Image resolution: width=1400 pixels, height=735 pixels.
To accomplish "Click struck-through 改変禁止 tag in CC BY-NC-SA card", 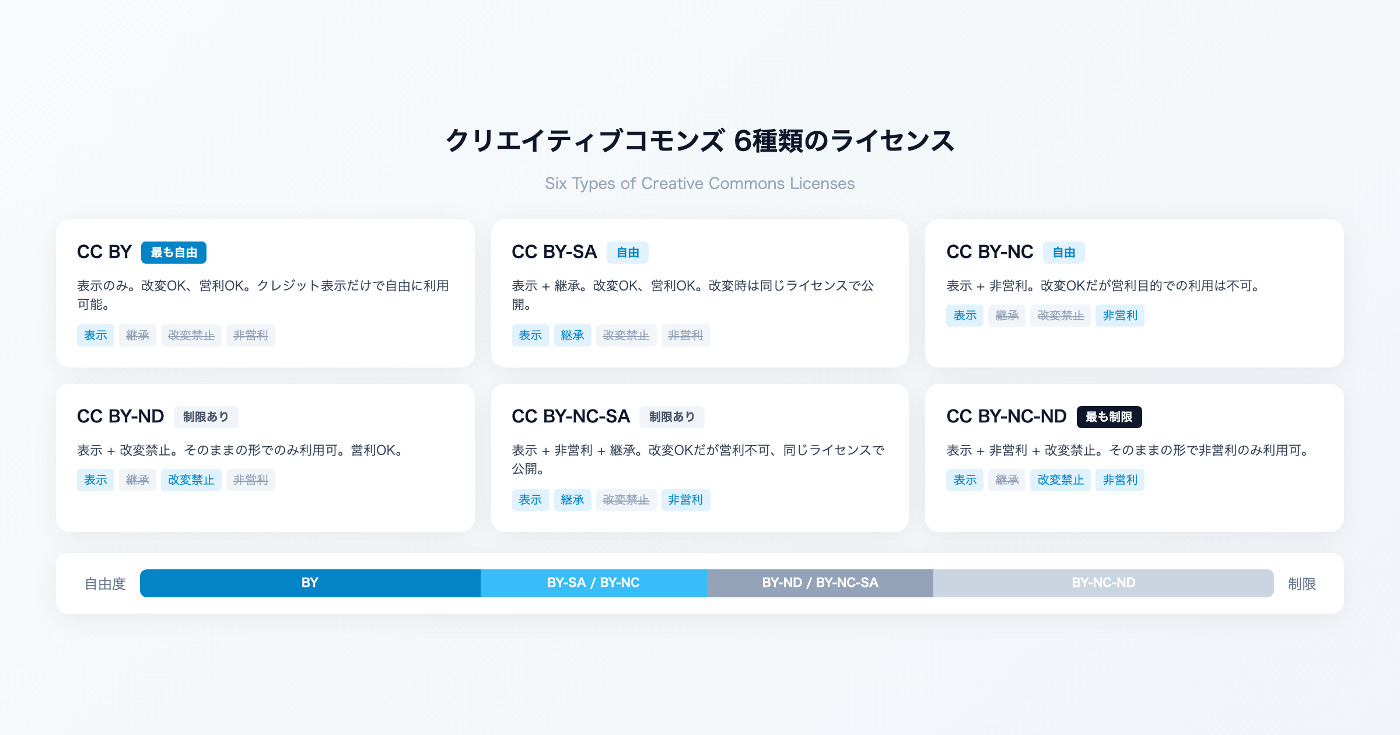I will tap(626, 500).
